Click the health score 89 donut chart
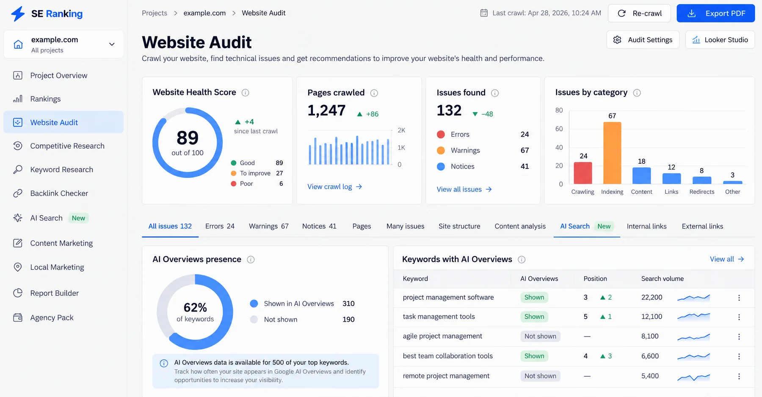The image size is (762, 397). [188, 143]
